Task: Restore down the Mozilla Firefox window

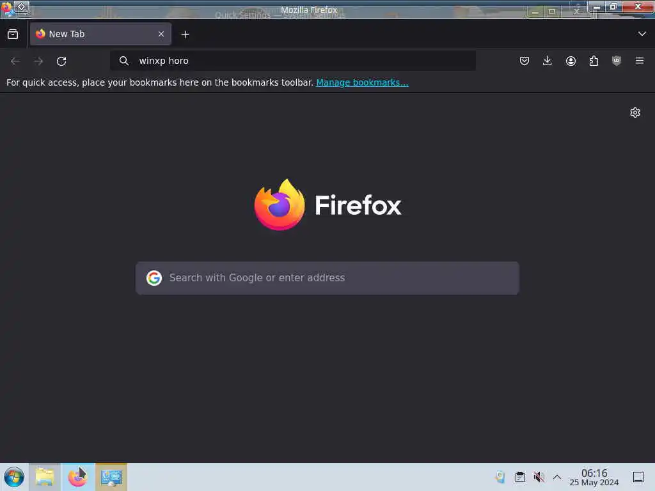Action: pyautogui.click(x=613, y=6)
